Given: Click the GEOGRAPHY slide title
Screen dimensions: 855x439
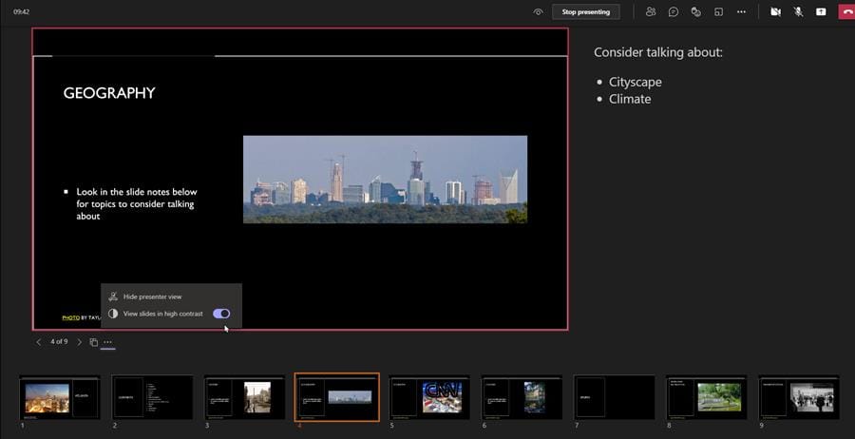Looking at the screenshot, I should [109, 93].
